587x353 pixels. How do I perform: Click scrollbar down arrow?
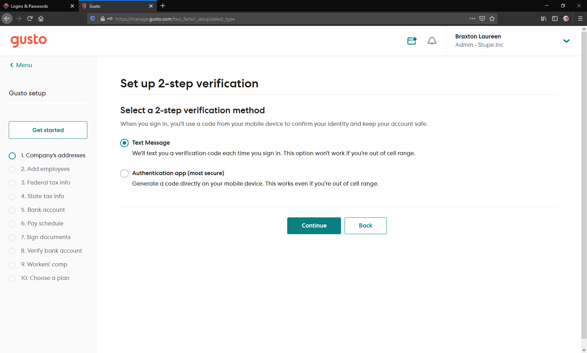[584, 350]
